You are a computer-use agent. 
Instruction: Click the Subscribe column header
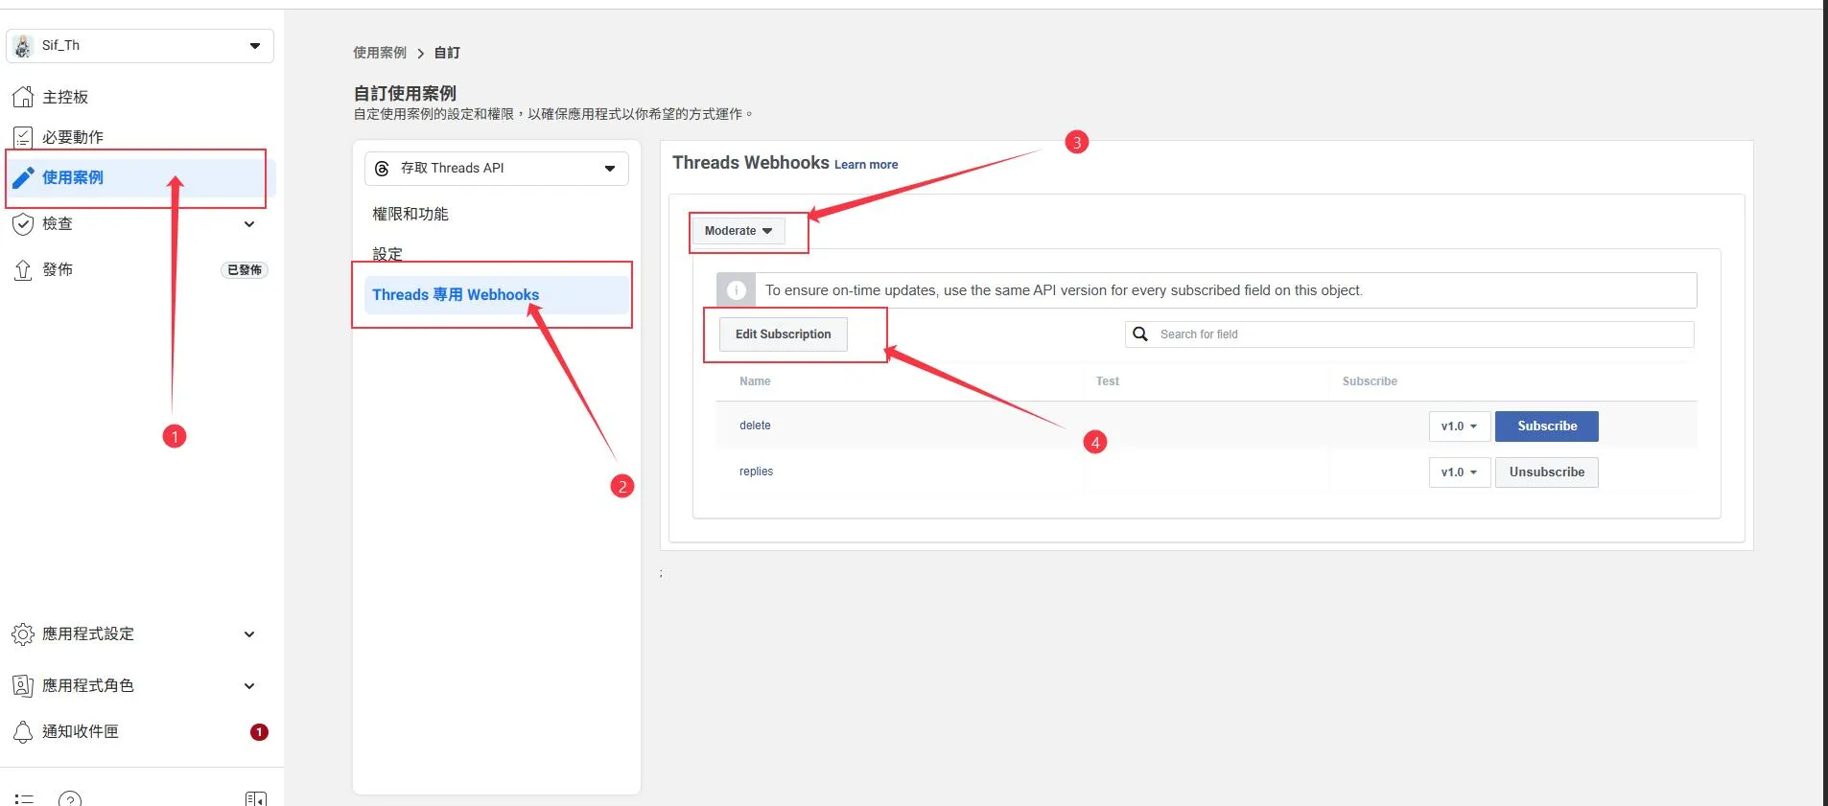1370,381
